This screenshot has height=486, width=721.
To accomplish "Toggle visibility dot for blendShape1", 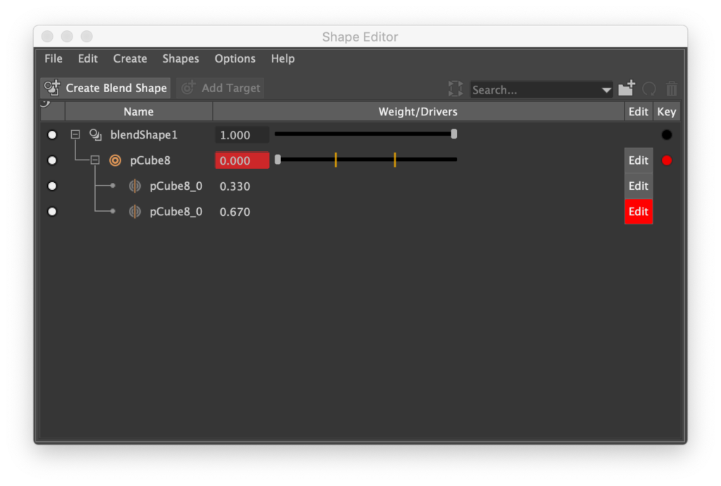I will [52, 134].
